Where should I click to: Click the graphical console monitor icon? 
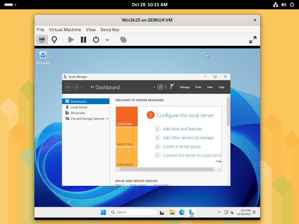point(42,40)
